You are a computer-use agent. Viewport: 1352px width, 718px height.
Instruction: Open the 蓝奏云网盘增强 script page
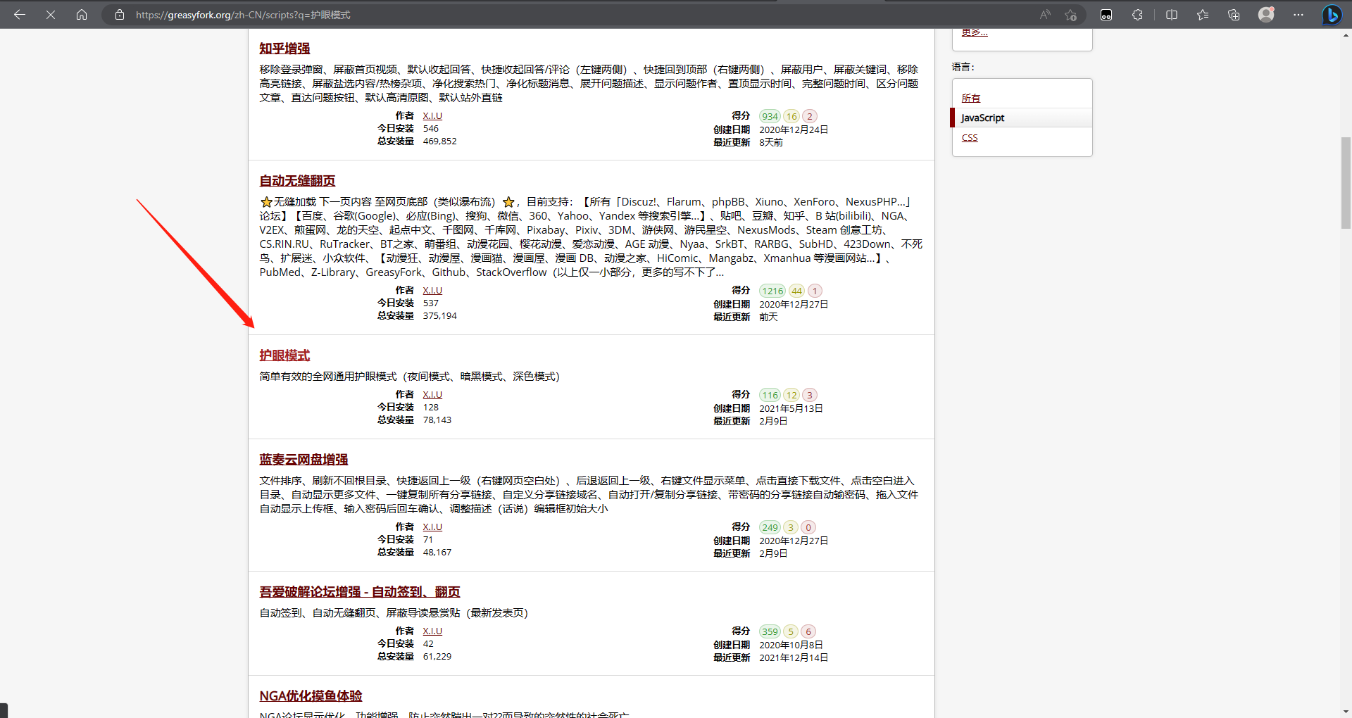point(303,460)
